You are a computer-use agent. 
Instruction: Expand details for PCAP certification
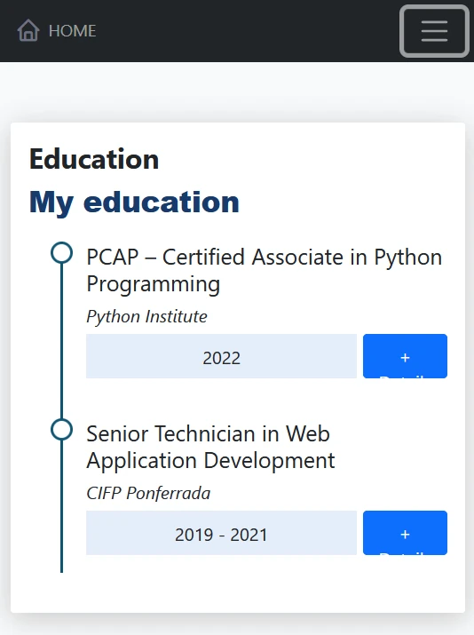(405, 356)
